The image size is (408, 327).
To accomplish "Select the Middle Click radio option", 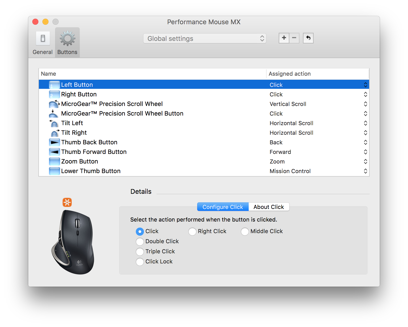I will (x=245, y=231).
